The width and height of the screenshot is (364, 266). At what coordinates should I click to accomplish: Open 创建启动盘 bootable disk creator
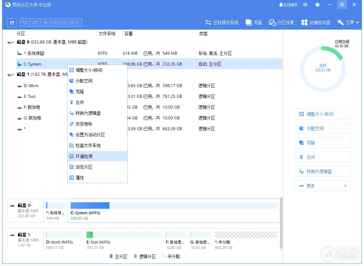click(x=316, y=22)
